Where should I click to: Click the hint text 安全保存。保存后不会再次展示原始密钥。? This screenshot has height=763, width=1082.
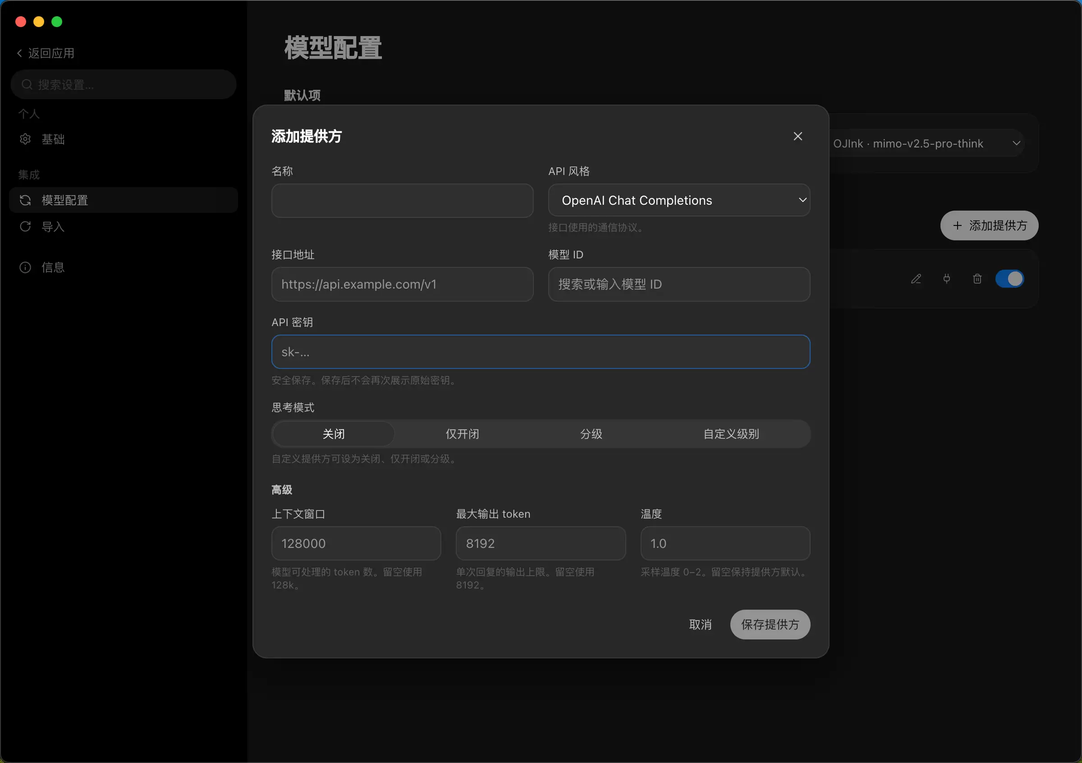(365, 380)
